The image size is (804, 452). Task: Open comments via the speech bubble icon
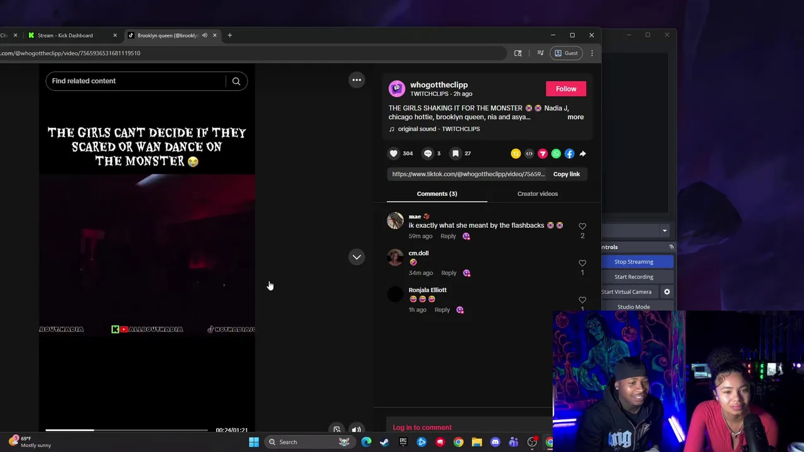pos(428,153)
